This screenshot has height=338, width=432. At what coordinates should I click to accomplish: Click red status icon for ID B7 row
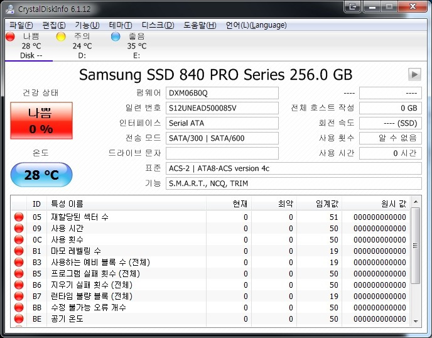click(19, 296)
